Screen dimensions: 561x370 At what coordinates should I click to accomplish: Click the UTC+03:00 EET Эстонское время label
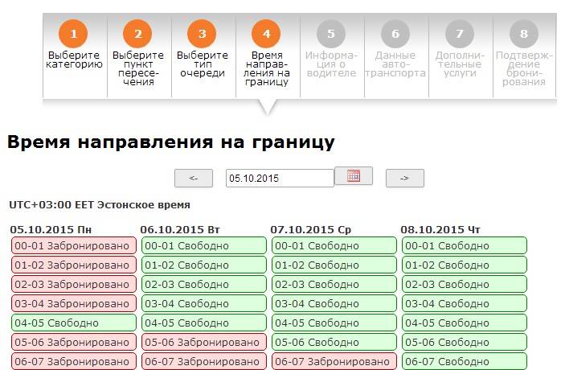(100, 205)
